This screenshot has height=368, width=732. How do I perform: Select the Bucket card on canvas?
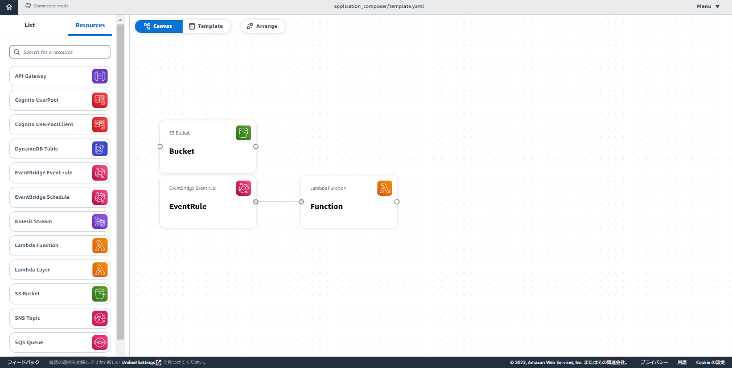(208, 147)
